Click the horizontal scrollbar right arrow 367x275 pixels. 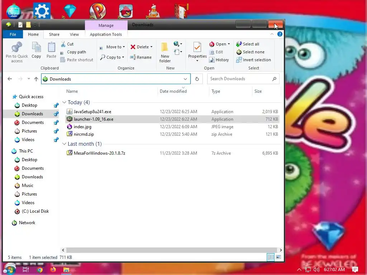[x=281, y=250]
